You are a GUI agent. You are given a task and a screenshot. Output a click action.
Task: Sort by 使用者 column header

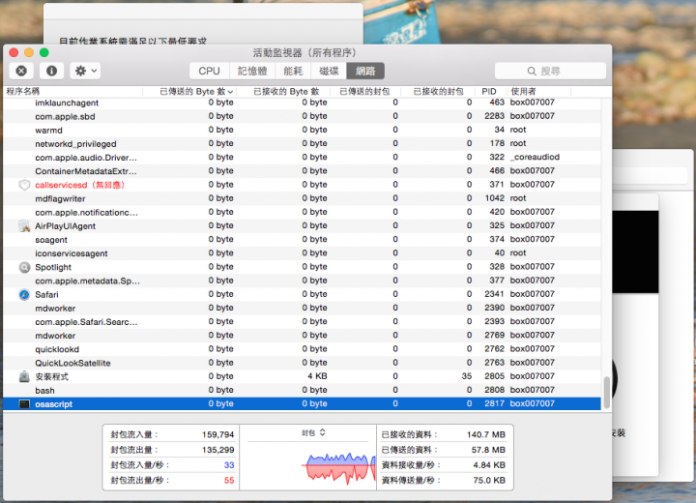tap(539, 92)
